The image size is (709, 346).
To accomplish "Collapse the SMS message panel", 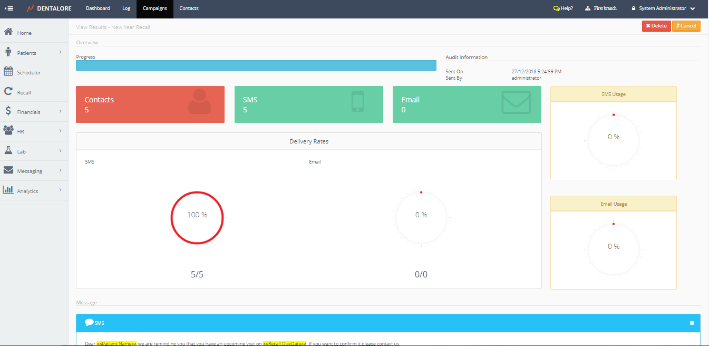I will tap(692, 323).
